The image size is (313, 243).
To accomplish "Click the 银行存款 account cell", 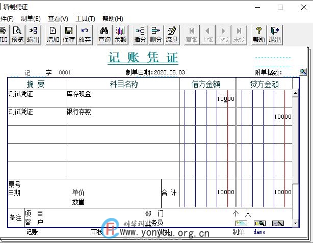I will click(123, 117).
